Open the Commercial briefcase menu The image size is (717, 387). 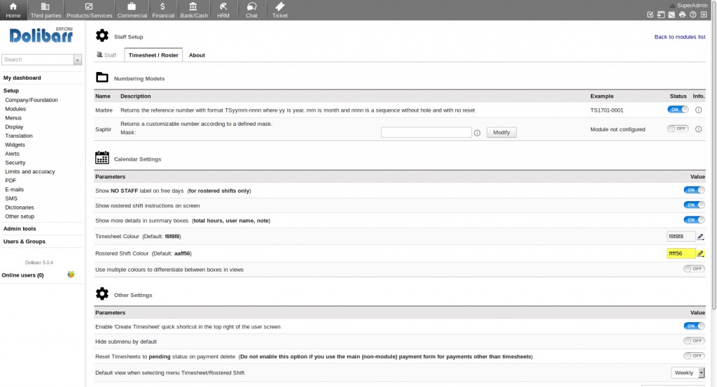(x=132, y=10)
